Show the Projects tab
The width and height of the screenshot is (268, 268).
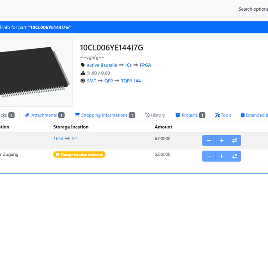(x=190, y=115)
